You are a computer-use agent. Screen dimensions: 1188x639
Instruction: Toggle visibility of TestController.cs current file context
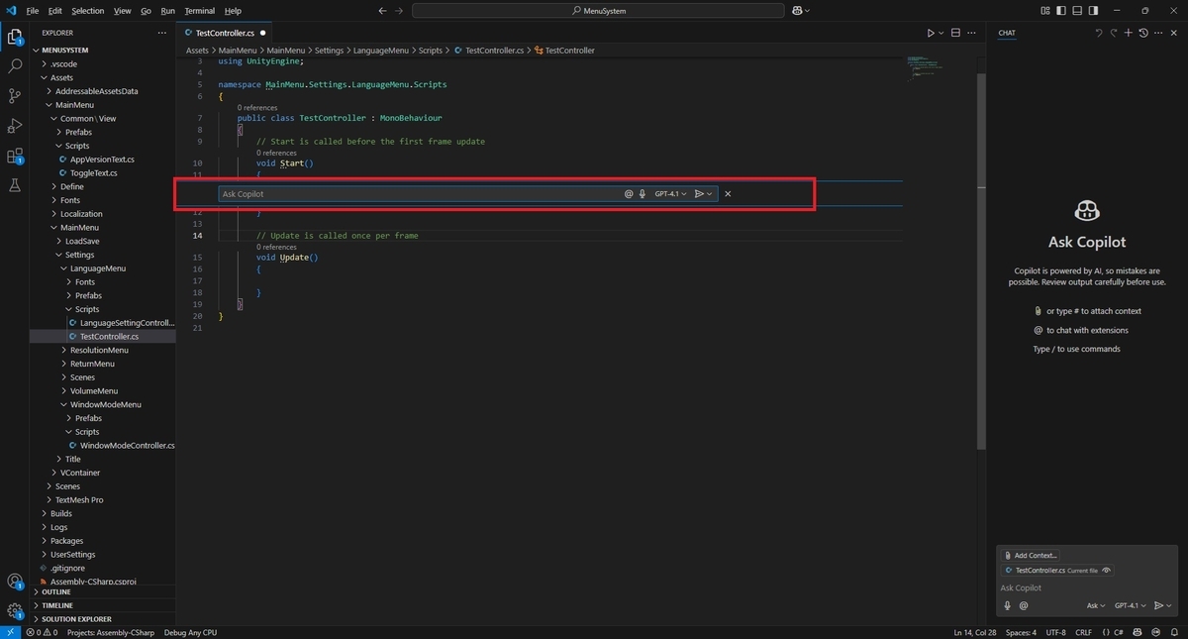[1107, 571]
